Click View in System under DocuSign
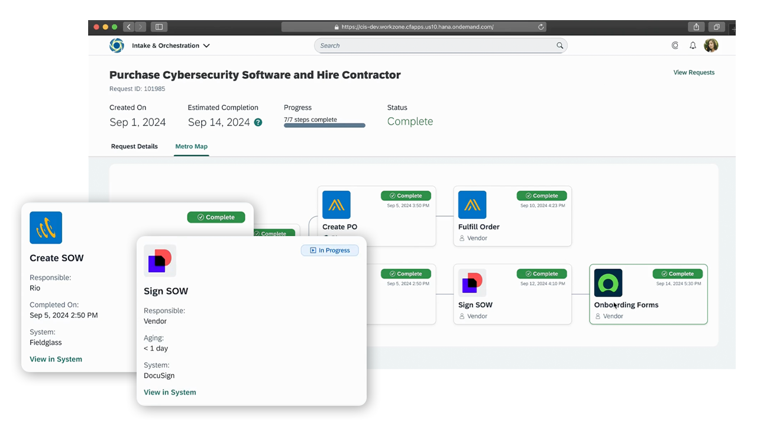757x426 pixels. [x=170, y=392]
